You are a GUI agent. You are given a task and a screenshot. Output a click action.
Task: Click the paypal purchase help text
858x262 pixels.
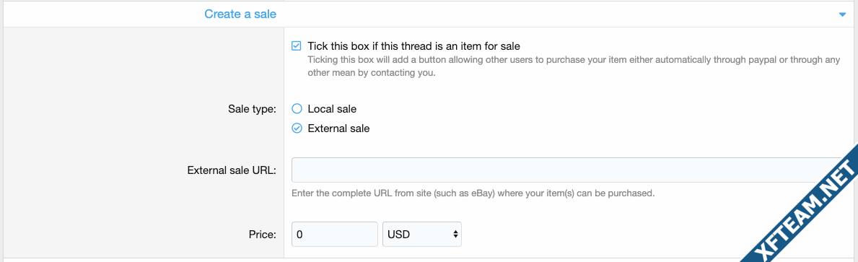574,66
